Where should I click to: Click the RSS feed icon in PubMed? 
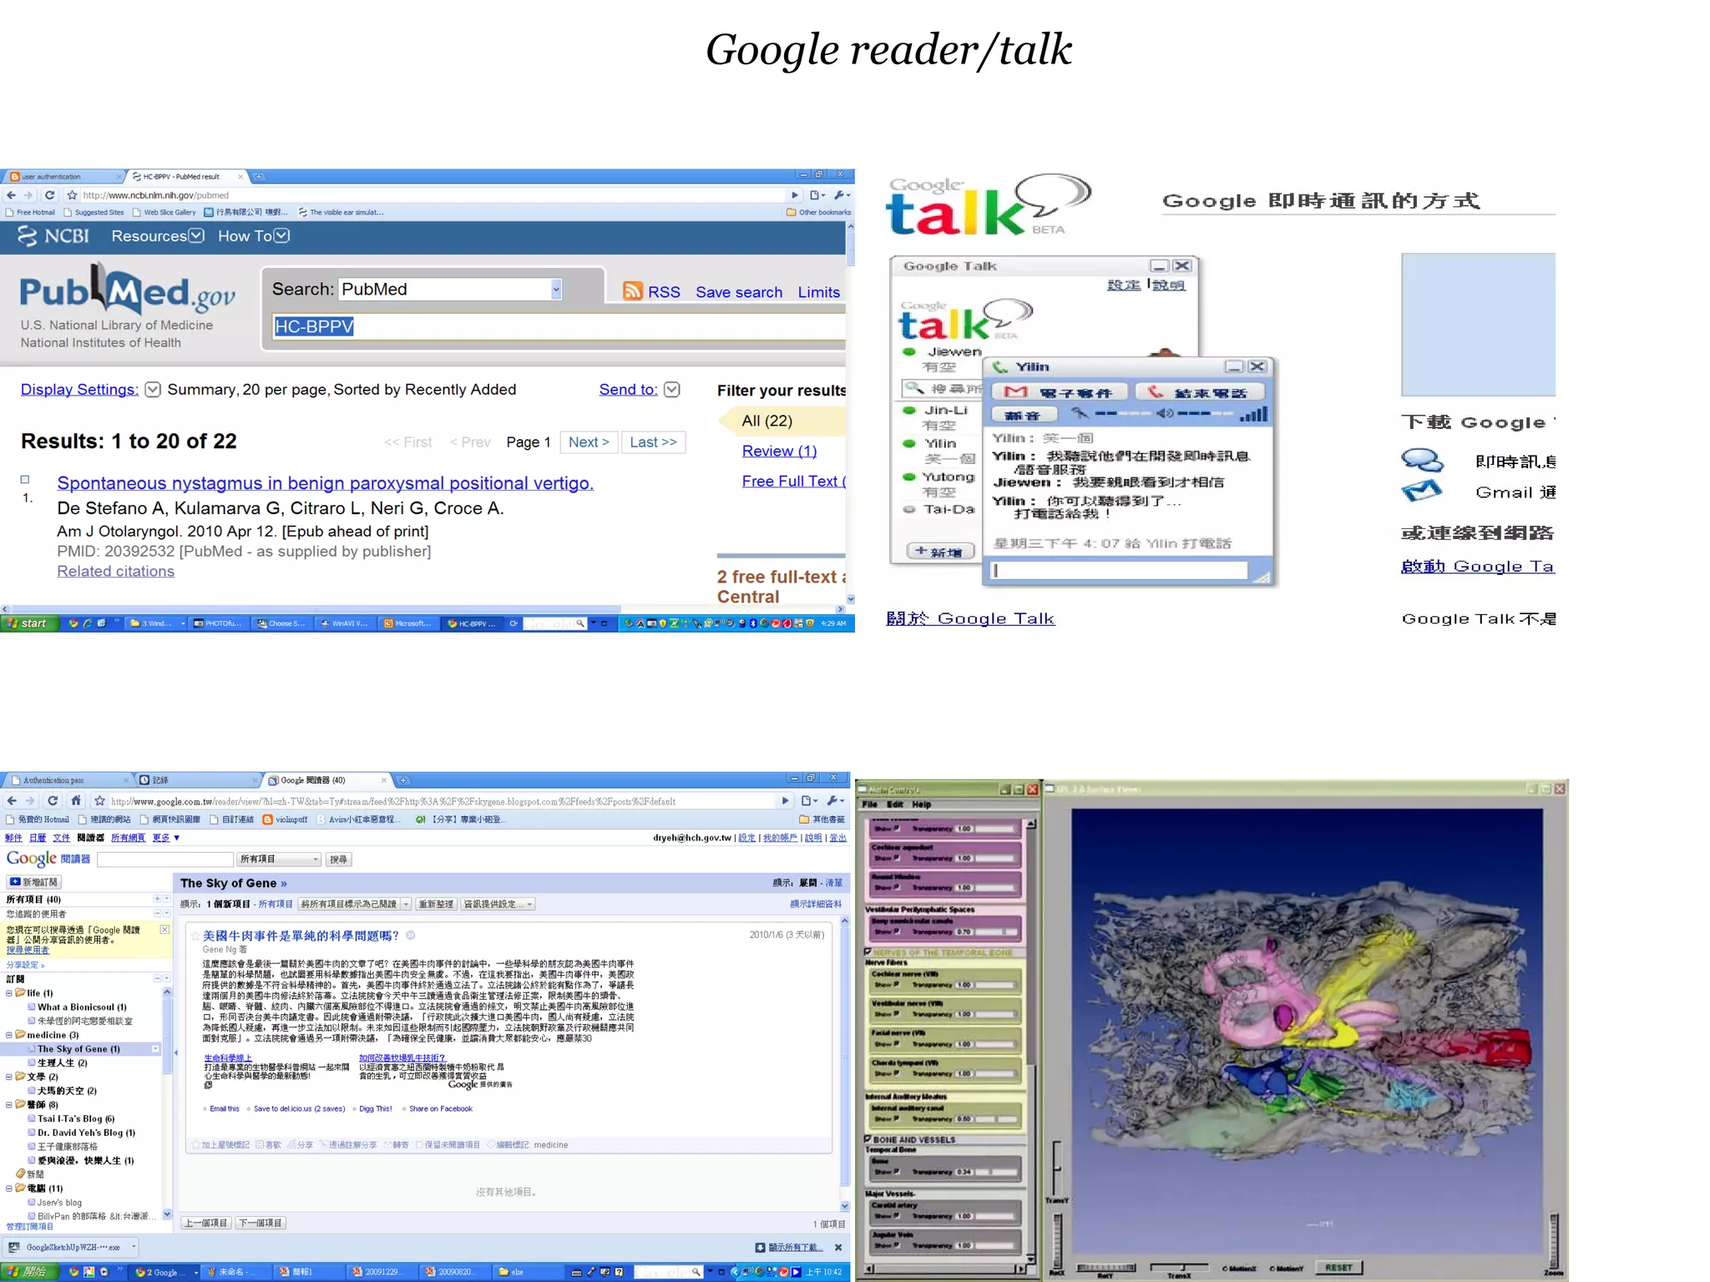click(x=633, y=290)
